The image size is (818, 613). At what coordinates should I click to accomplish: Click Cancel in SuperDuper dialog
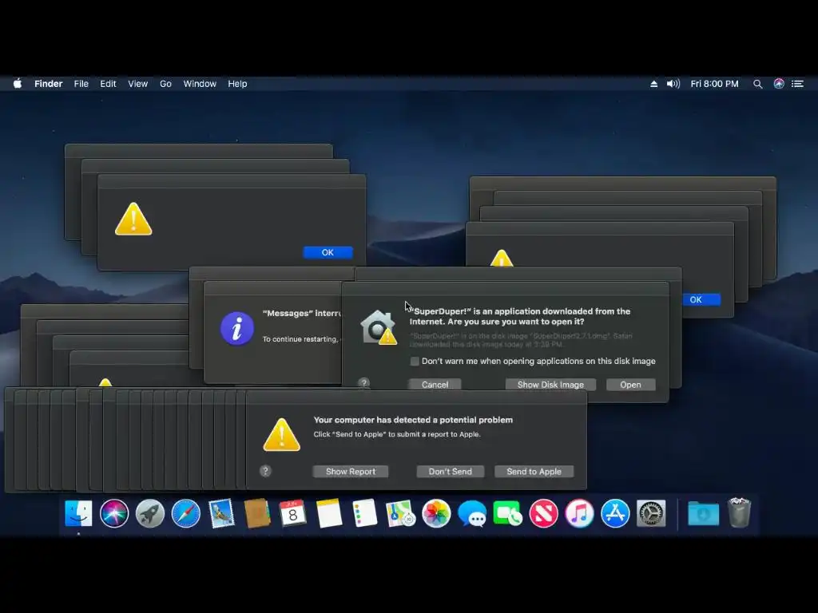click(435, 385)
